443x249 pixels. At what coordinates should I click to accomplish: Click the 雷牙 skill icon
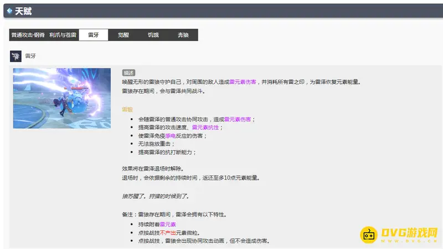pos(16,56)
